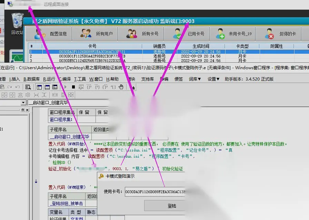309x220 pixels.
Task: Open the T.工具 menu
Action: (80, 79)
